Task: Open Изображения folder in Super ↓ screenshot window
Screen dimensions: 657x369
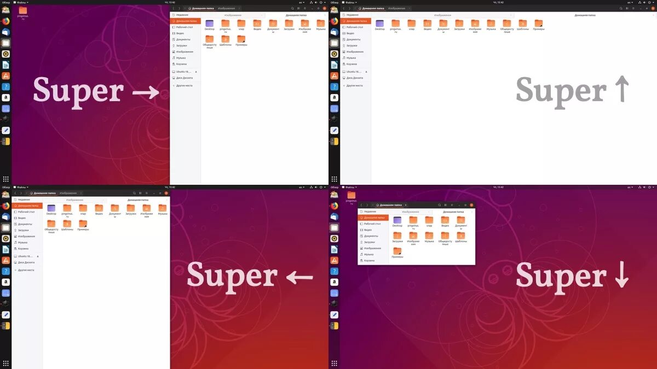Action: click(413, 238)
